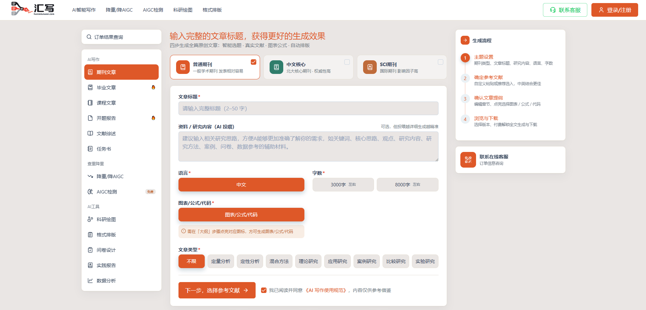Click the 毕业文章 sidebar icon
The height and width of the screenshot is (310, 646).
coord(90,88)
